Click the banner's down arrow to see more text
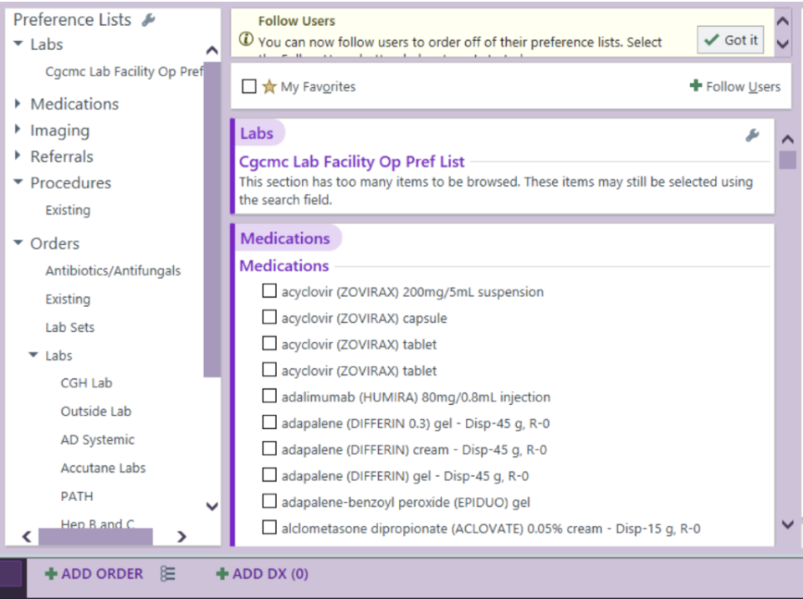Image resolution: width=803 pixels, height=599 pixels. [x=783, y=44]
